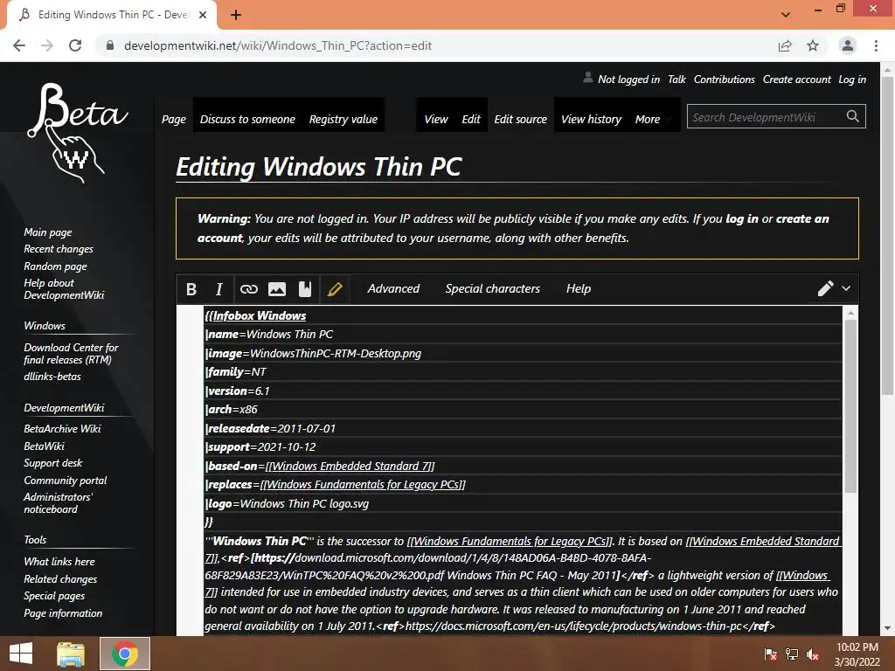Click the text editor scrollbar thumb
Viewport: 895px width, 671px height.
pos(850,406)
